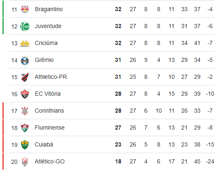Open the Juventude team page
The width and height of the screenshot is (215, 170).
point(48,26)
